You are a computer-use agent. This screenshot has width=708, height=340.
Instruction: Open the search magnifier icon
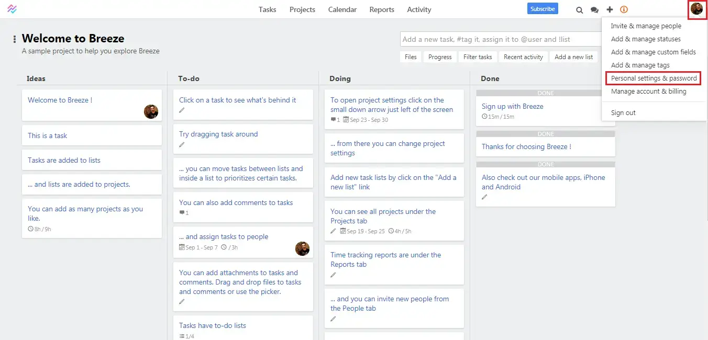click(x=579, y=10)
